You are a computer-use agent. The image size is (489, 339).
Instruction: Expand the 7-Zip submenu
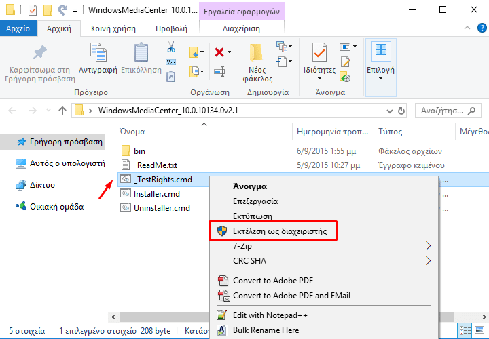coord(428,246)
